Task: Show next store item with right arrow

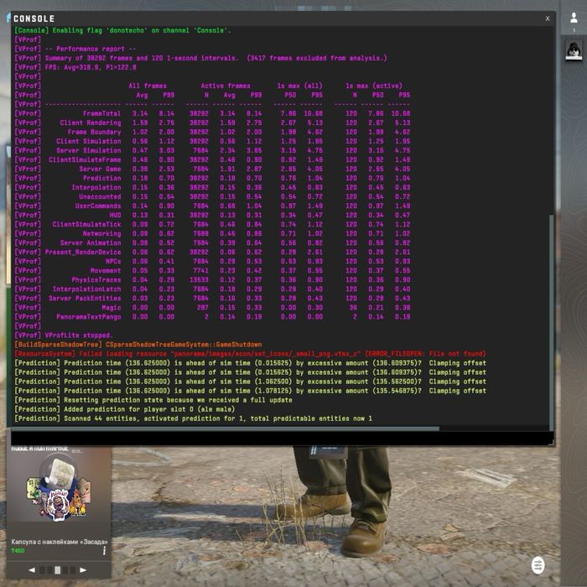Action: [83, 569]
